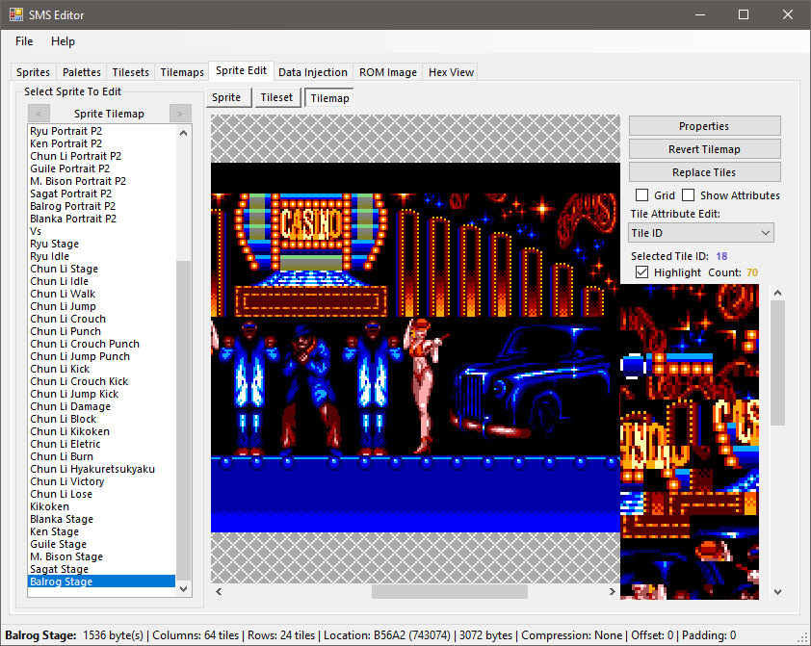Switch to the ROM Image tab
The image size is (811, 646).
pos(388,72)
